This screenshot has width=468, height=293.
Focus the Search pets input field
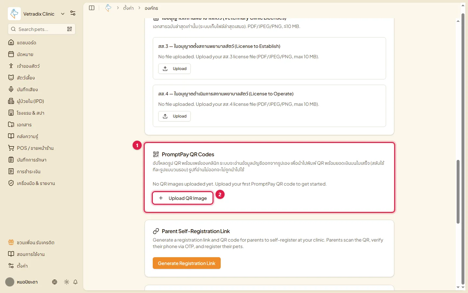pyautogui.click(x=42, y=29)
